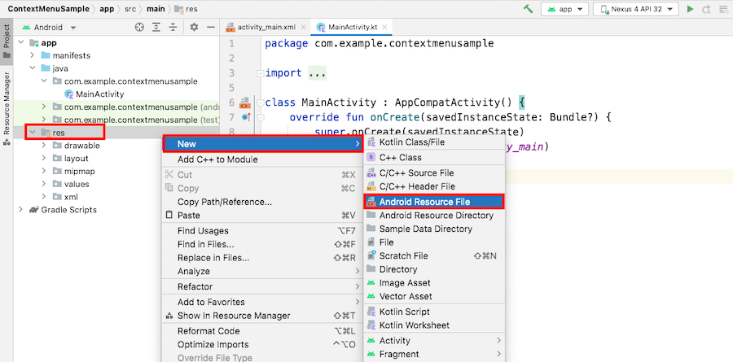Select Kotlin Class/File in New submenu

coord(434,142)
